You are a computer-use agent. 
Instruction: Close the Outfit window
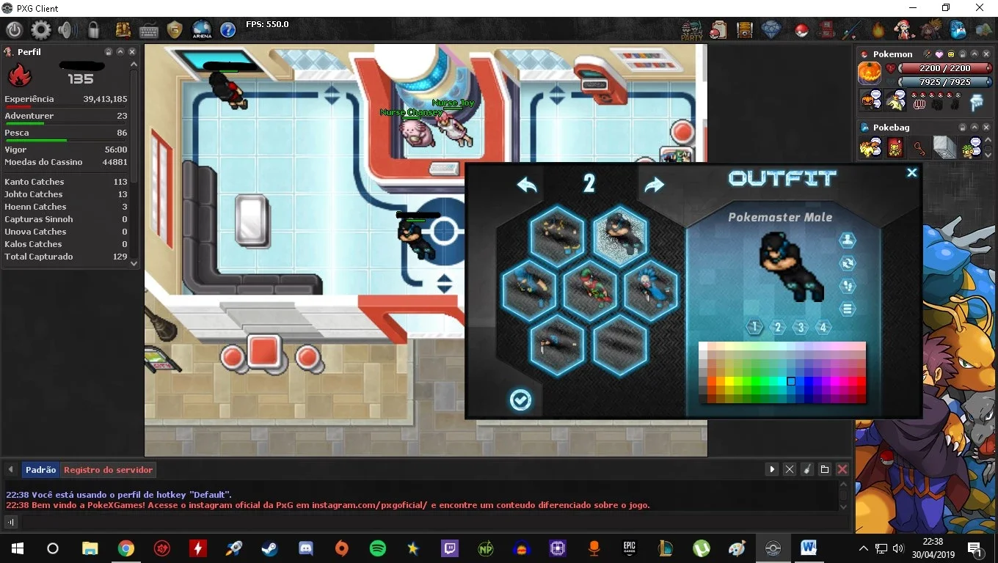point(911,172)
